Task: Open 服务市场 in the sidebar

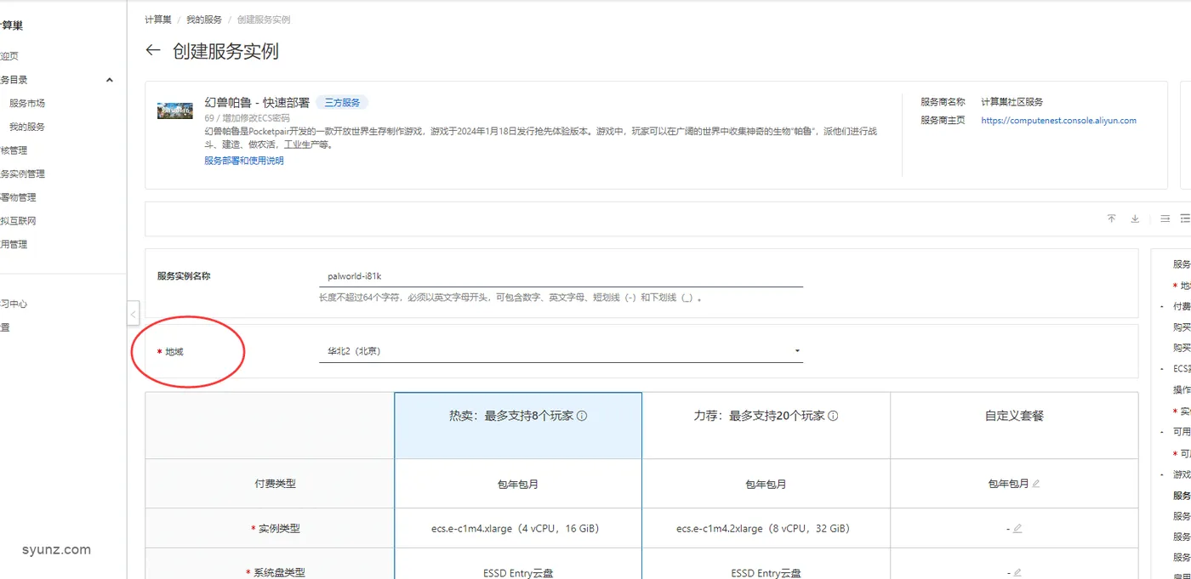Action: click(27, 103)
